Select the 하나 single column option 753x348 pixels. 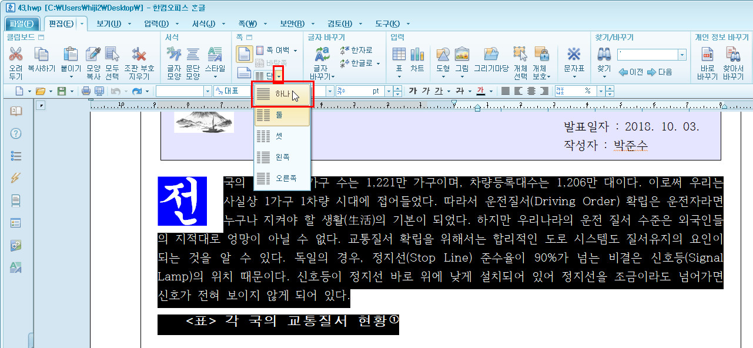pyautogui.click(x=282, y=95)
